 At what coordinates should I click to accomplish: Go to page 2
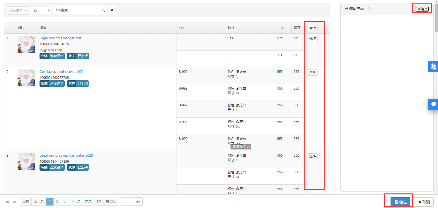(x=57, y=201)
